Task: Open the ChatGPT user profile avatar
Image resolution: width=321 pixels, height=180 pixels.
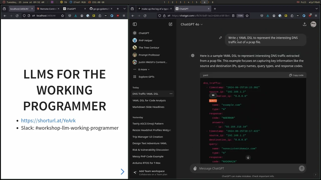Action: pos(313,24)
